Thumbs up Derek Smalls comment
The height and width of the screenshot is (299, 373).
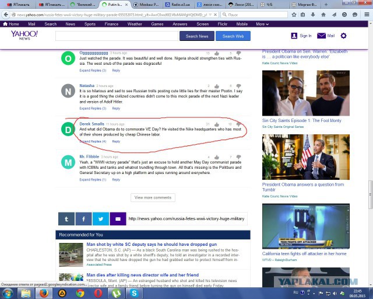point(217,124)
